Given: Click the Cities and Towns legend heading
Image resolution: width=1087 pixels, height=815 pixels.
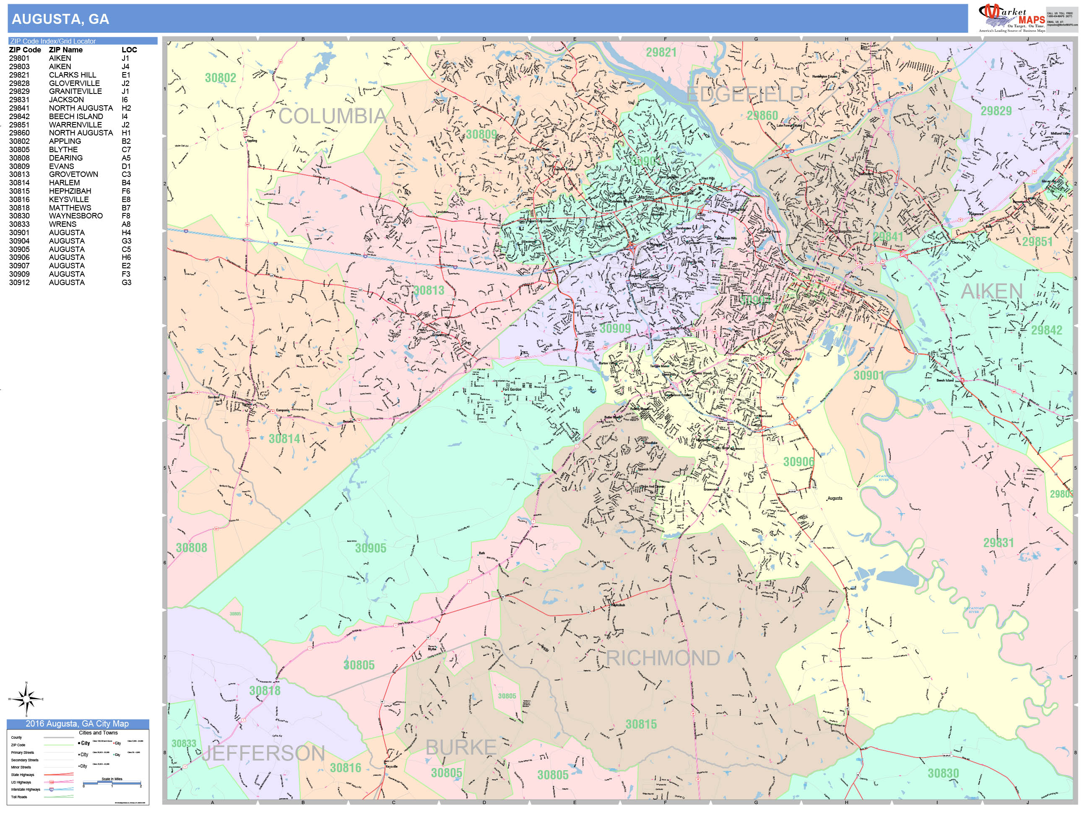Looking at the screenshot, I should pos(98,733).
